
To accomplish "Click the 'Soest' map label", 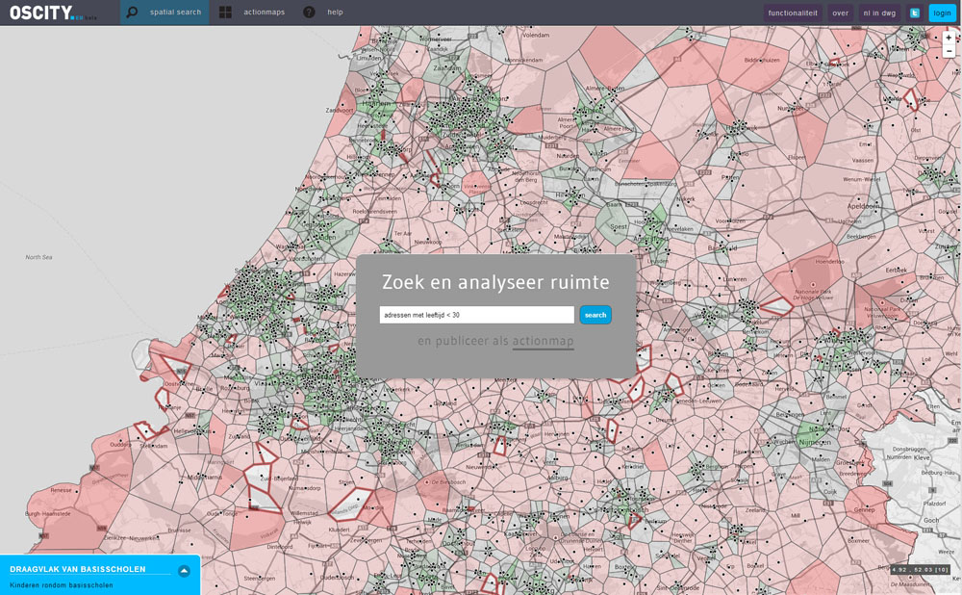I will point(619,226).
